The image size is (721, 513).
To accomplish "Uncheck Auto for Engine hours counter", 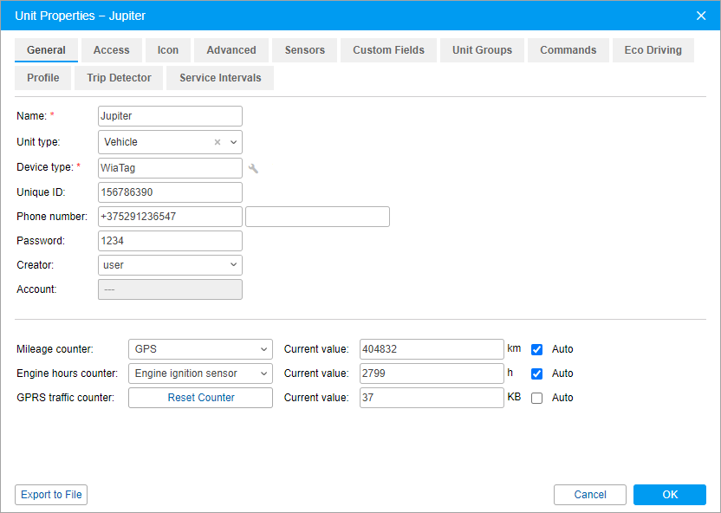I will [537, 373].
